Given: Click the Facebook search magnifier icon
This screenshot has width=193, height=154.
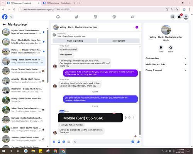Looking at the screenshot, I should (x=11, y=17).
